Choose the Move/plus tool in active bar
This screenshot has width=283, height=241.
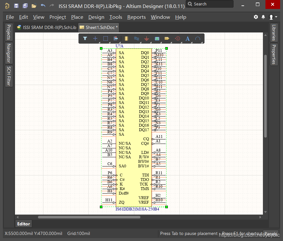click(x=95, y=39)
